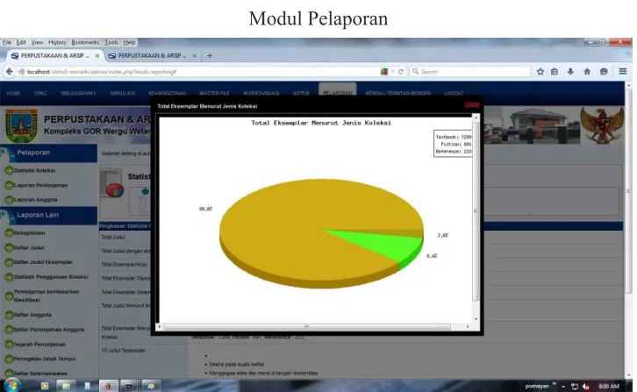Viewport: 637px width, 392px height.
Task: Open the chat bubble toolbar icon
Action: coord(604,72)
